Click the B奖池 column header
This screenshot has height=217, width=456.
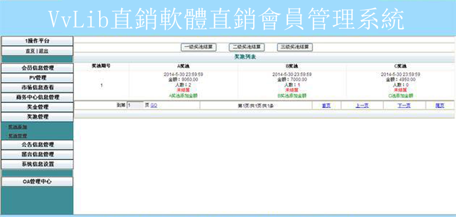(x=292, y=66)
